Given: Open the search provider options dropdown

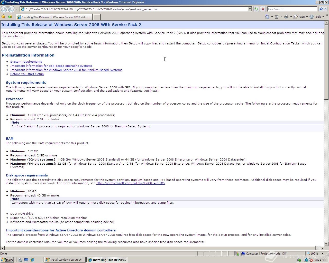Looking at the screenshot, I should pos(325,9).
